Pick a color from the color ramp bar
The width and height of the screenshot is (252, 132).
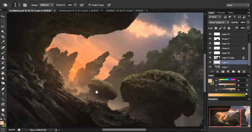pyautogui.click(x=227, y=95)
